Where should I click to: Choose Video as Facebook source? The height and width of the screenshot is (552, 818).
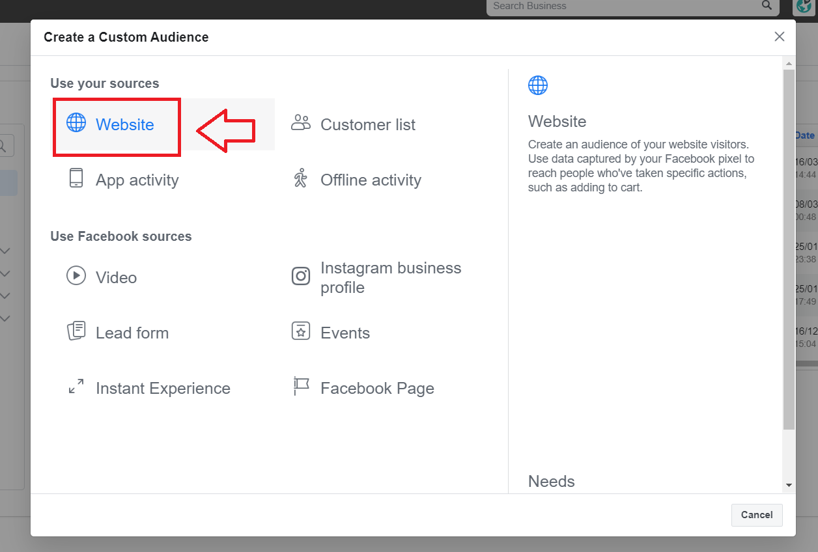pyautogui.click(x=116, y=277)
